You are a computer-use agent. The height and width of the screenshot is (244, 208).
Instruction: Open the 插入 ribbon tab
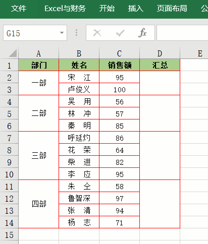(x=136, y=9)
